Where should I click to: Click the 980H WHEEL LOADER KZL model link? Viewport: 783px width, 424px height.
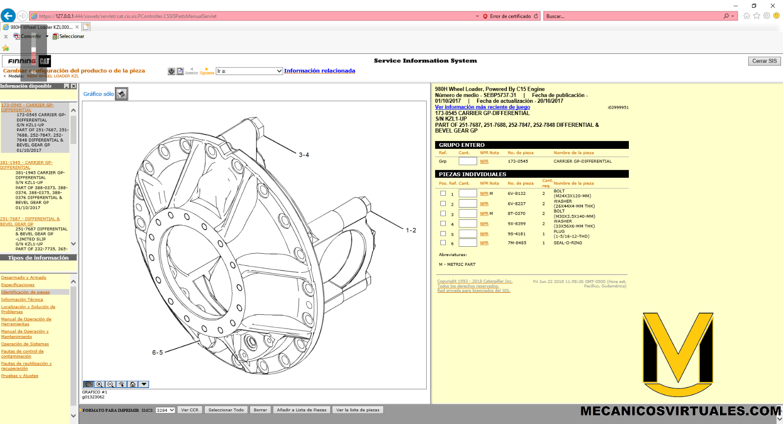click(x=53, y=76)
